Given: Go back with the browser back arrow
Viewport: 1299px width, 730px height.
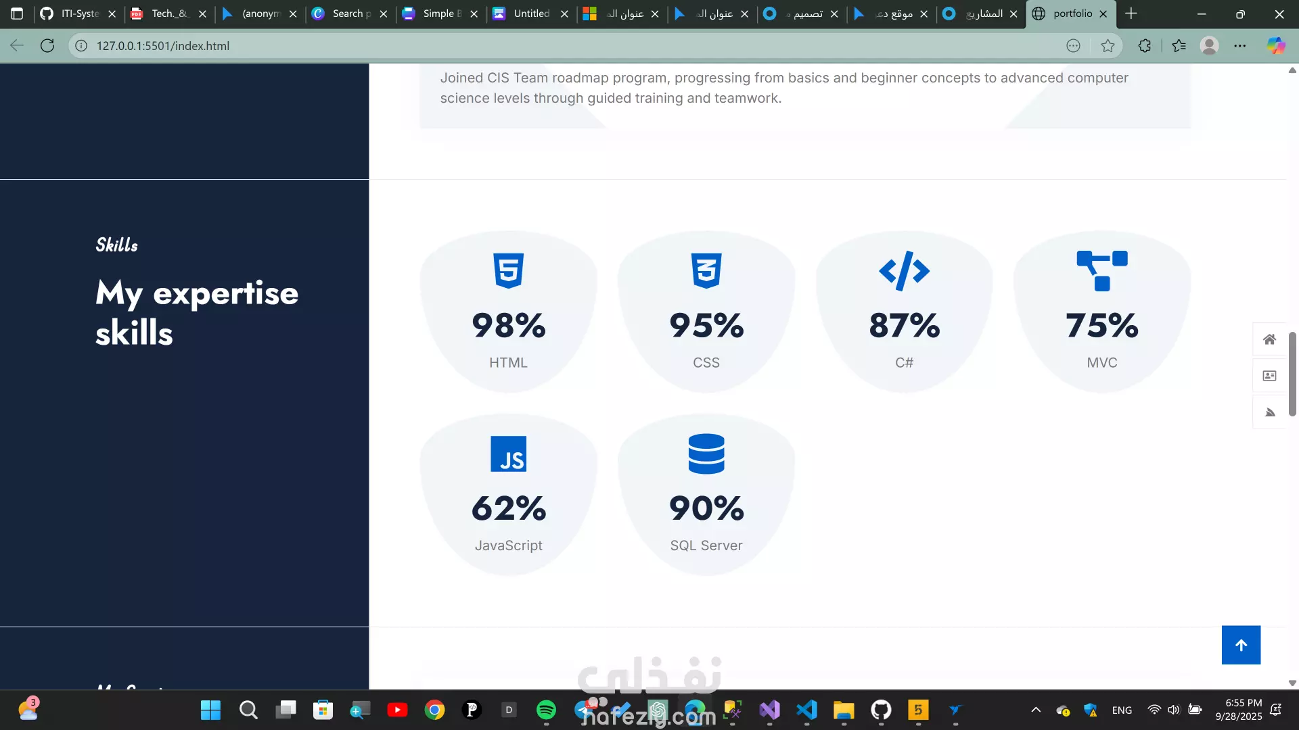Looking at the screenshot, I should coord(17,45).
